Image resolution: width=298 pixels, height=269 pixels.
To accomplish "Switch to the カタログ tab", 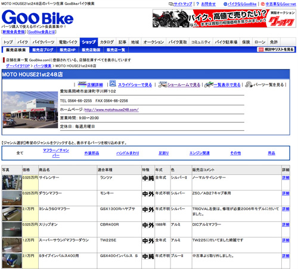I will pyautogui.click(x=107, y=42).
